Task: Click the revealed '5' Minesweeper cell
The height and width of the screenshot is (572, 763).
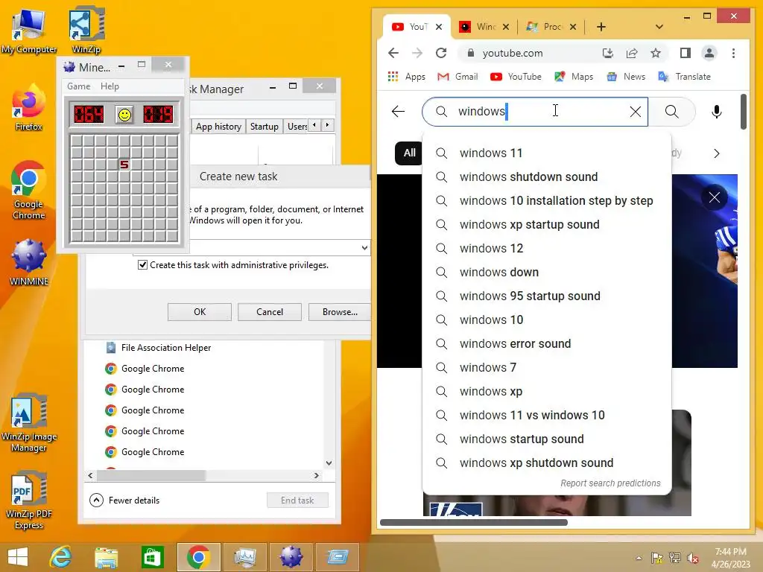Action: [x=124, y=165]
